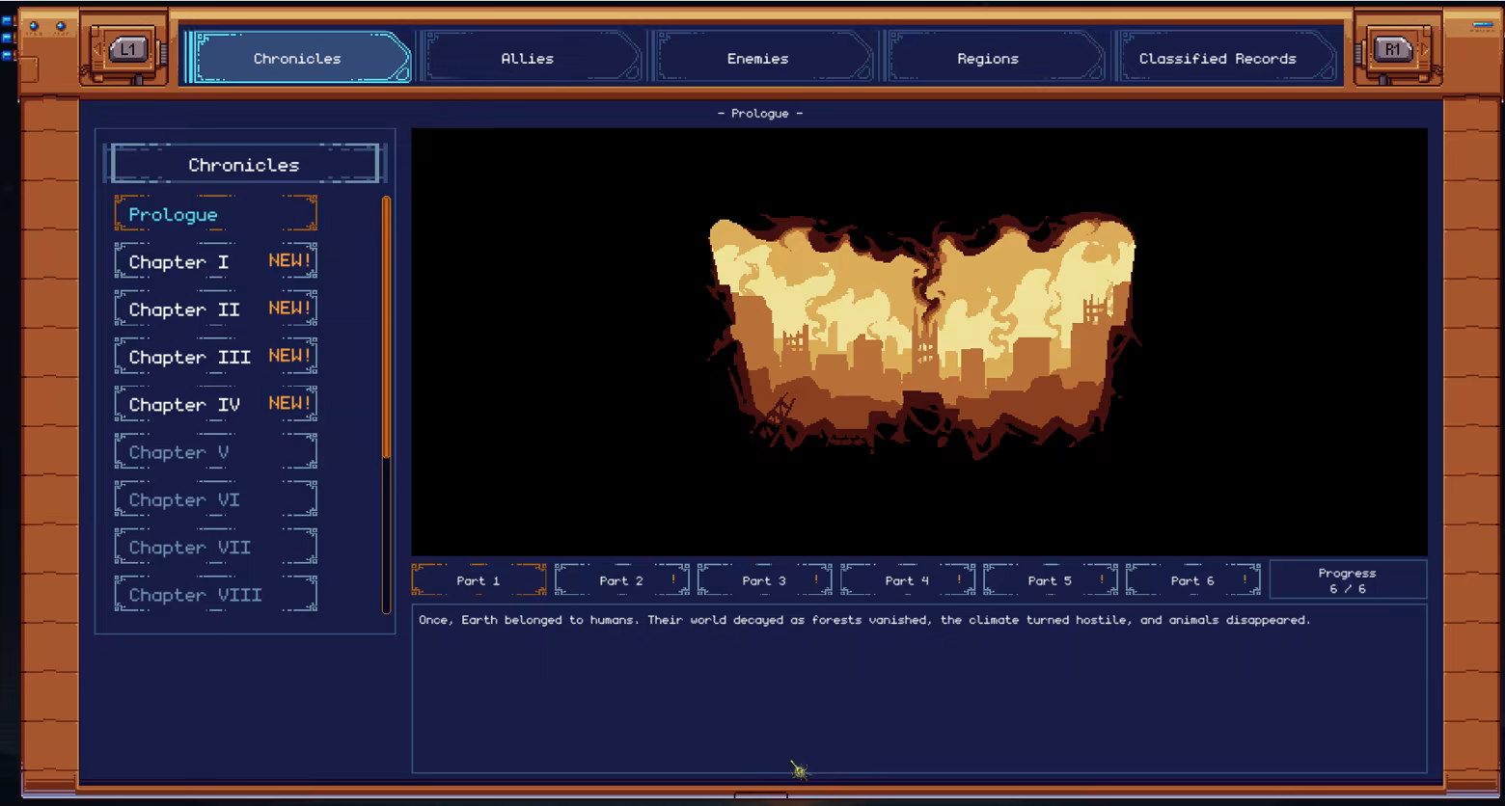This screenshot has height=806, width=1505.
Task: Choose the locked Chapter V entry
Action: click(x=215, y=452)
